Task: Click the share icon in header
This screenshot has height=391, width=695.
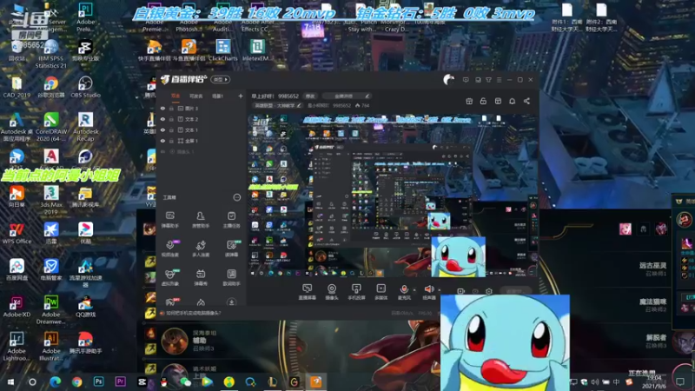Action: pyautogui.click(x=526, y=101)
